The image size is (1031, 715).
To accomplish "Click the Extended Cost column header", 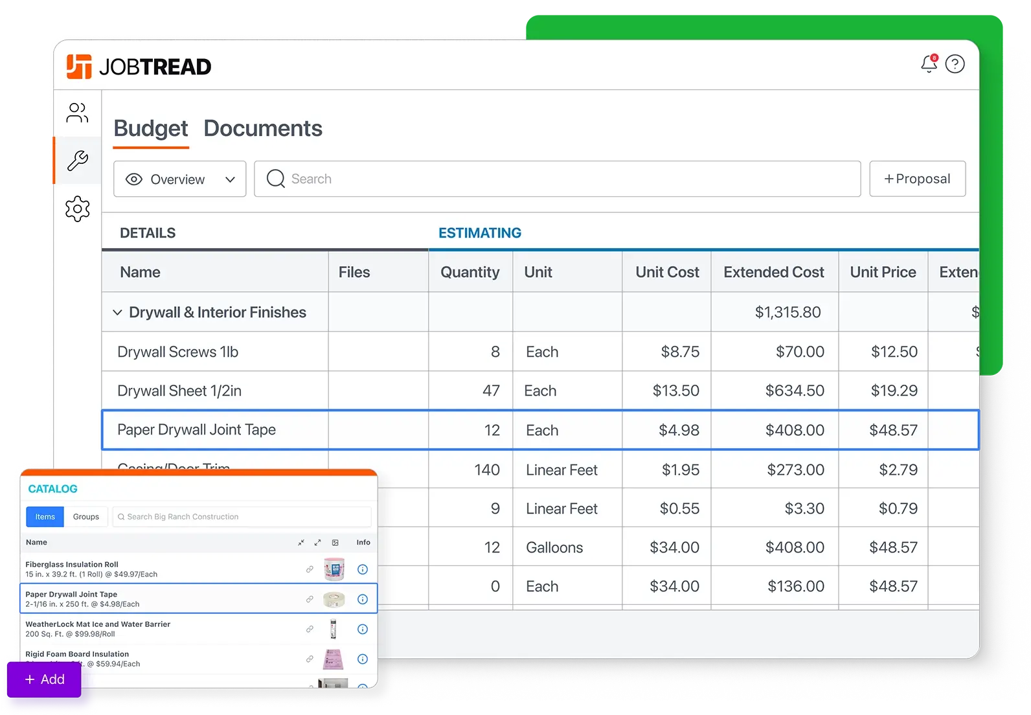I will tap(774, 272).
